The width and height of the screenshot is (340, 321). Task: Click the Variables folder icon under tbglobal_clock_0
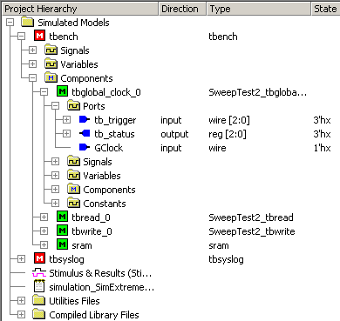coord(73,175)
